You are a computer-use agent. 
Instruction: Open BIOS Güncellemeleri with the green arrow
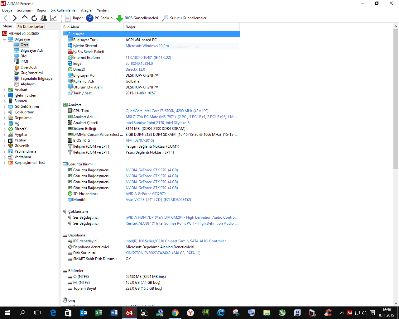(x=137, y=18)
